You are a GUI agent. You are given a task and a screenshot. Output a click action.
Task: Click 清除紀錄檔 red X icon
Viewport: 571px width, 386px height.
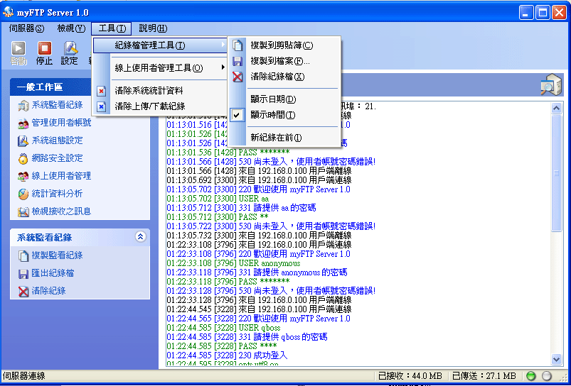238,77
